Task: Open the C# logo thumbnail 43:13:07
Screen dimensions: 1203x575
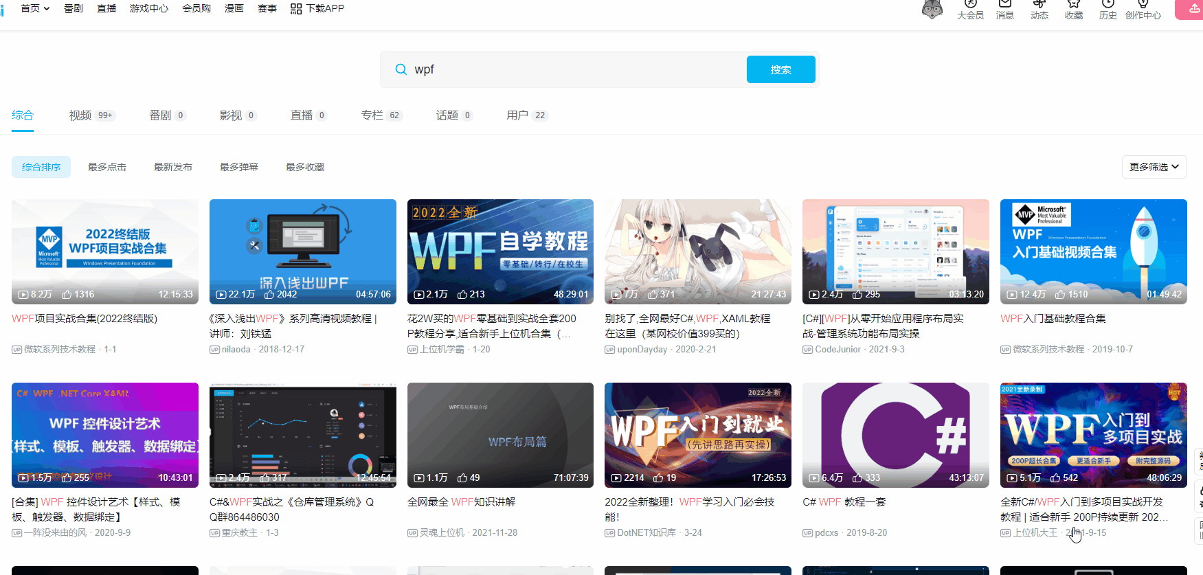Action: tap(896, 435)
